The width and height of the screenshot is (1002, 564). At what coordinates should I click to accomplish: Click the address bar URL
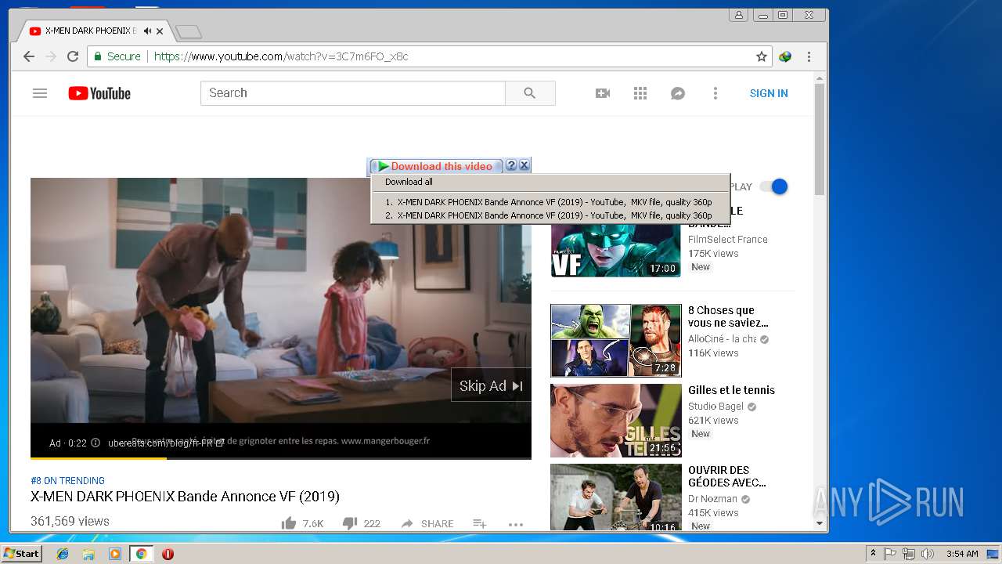(x=281, y=56)
